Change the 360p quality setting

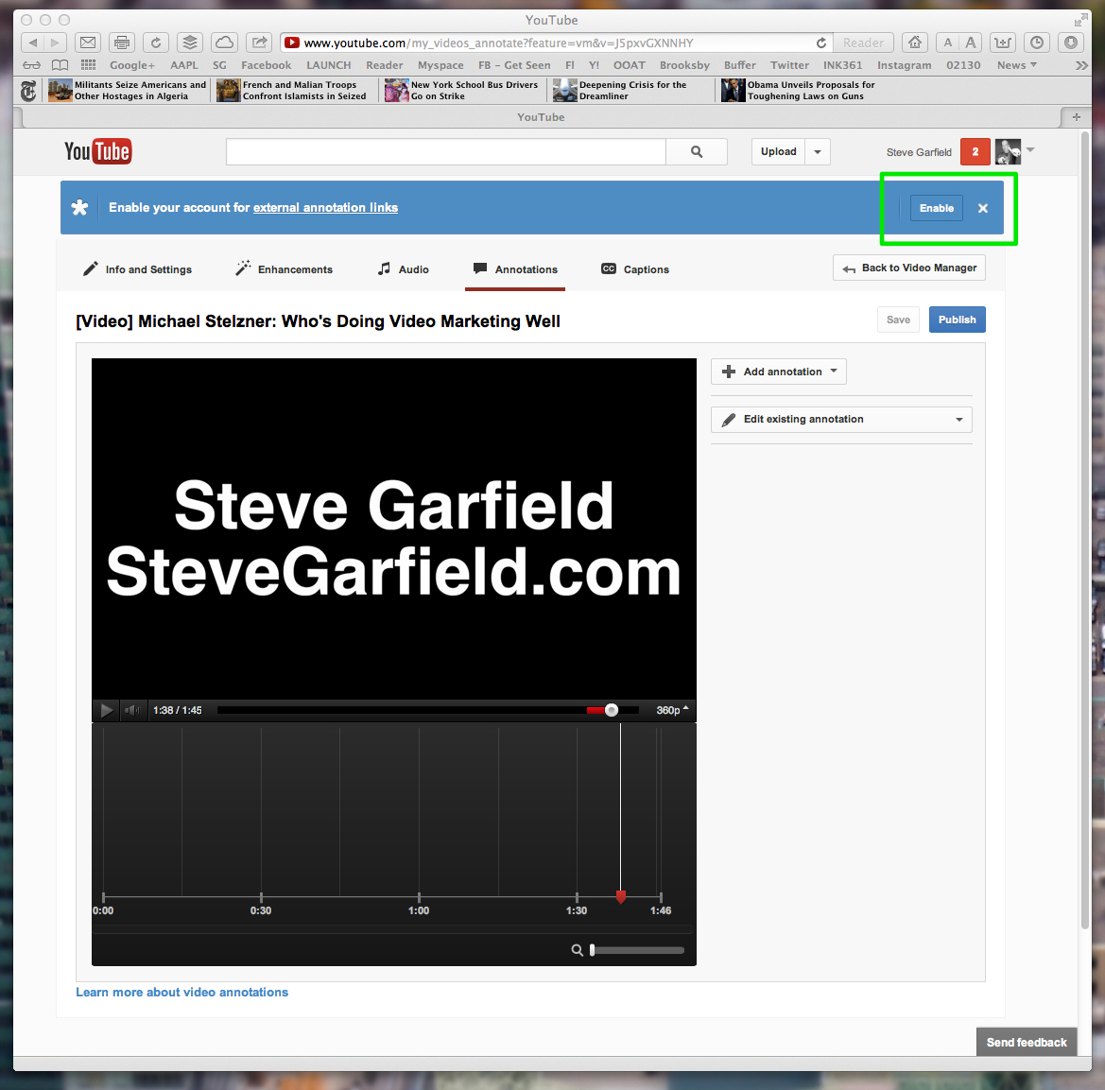coord(672,710)
